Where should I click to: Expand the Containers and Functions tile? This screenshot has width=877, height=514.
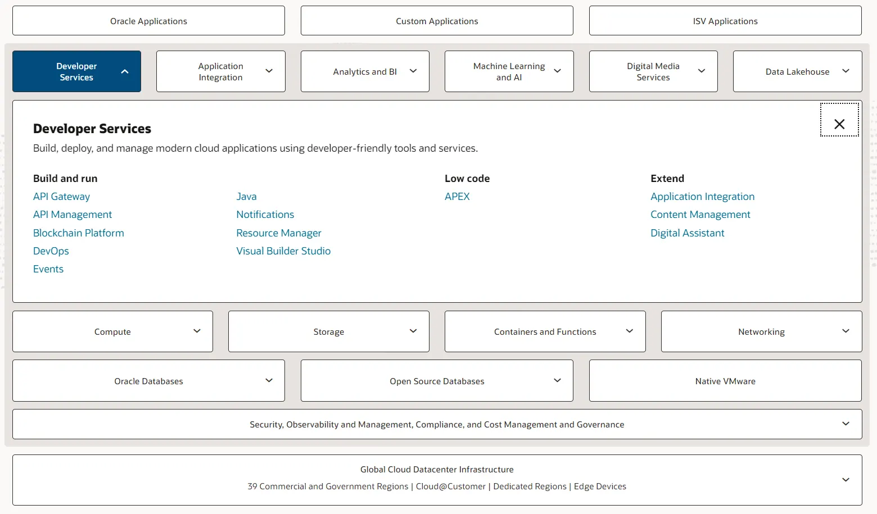(545, 331)
